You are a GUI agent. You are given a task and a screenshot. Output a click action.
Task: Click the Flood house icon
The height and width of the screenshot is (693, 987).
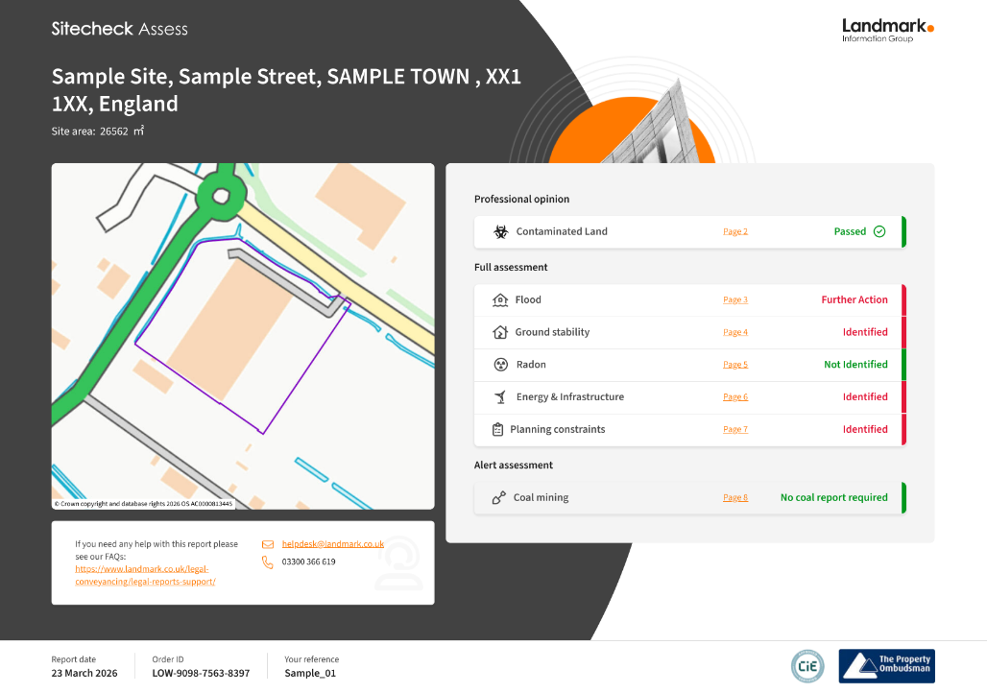coord(499,299)
